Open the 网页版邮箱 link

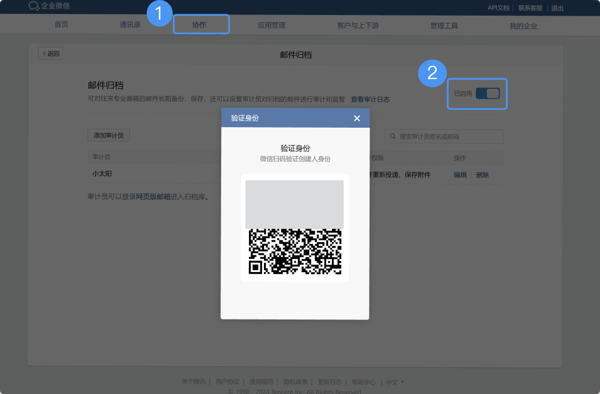[153, 196]
